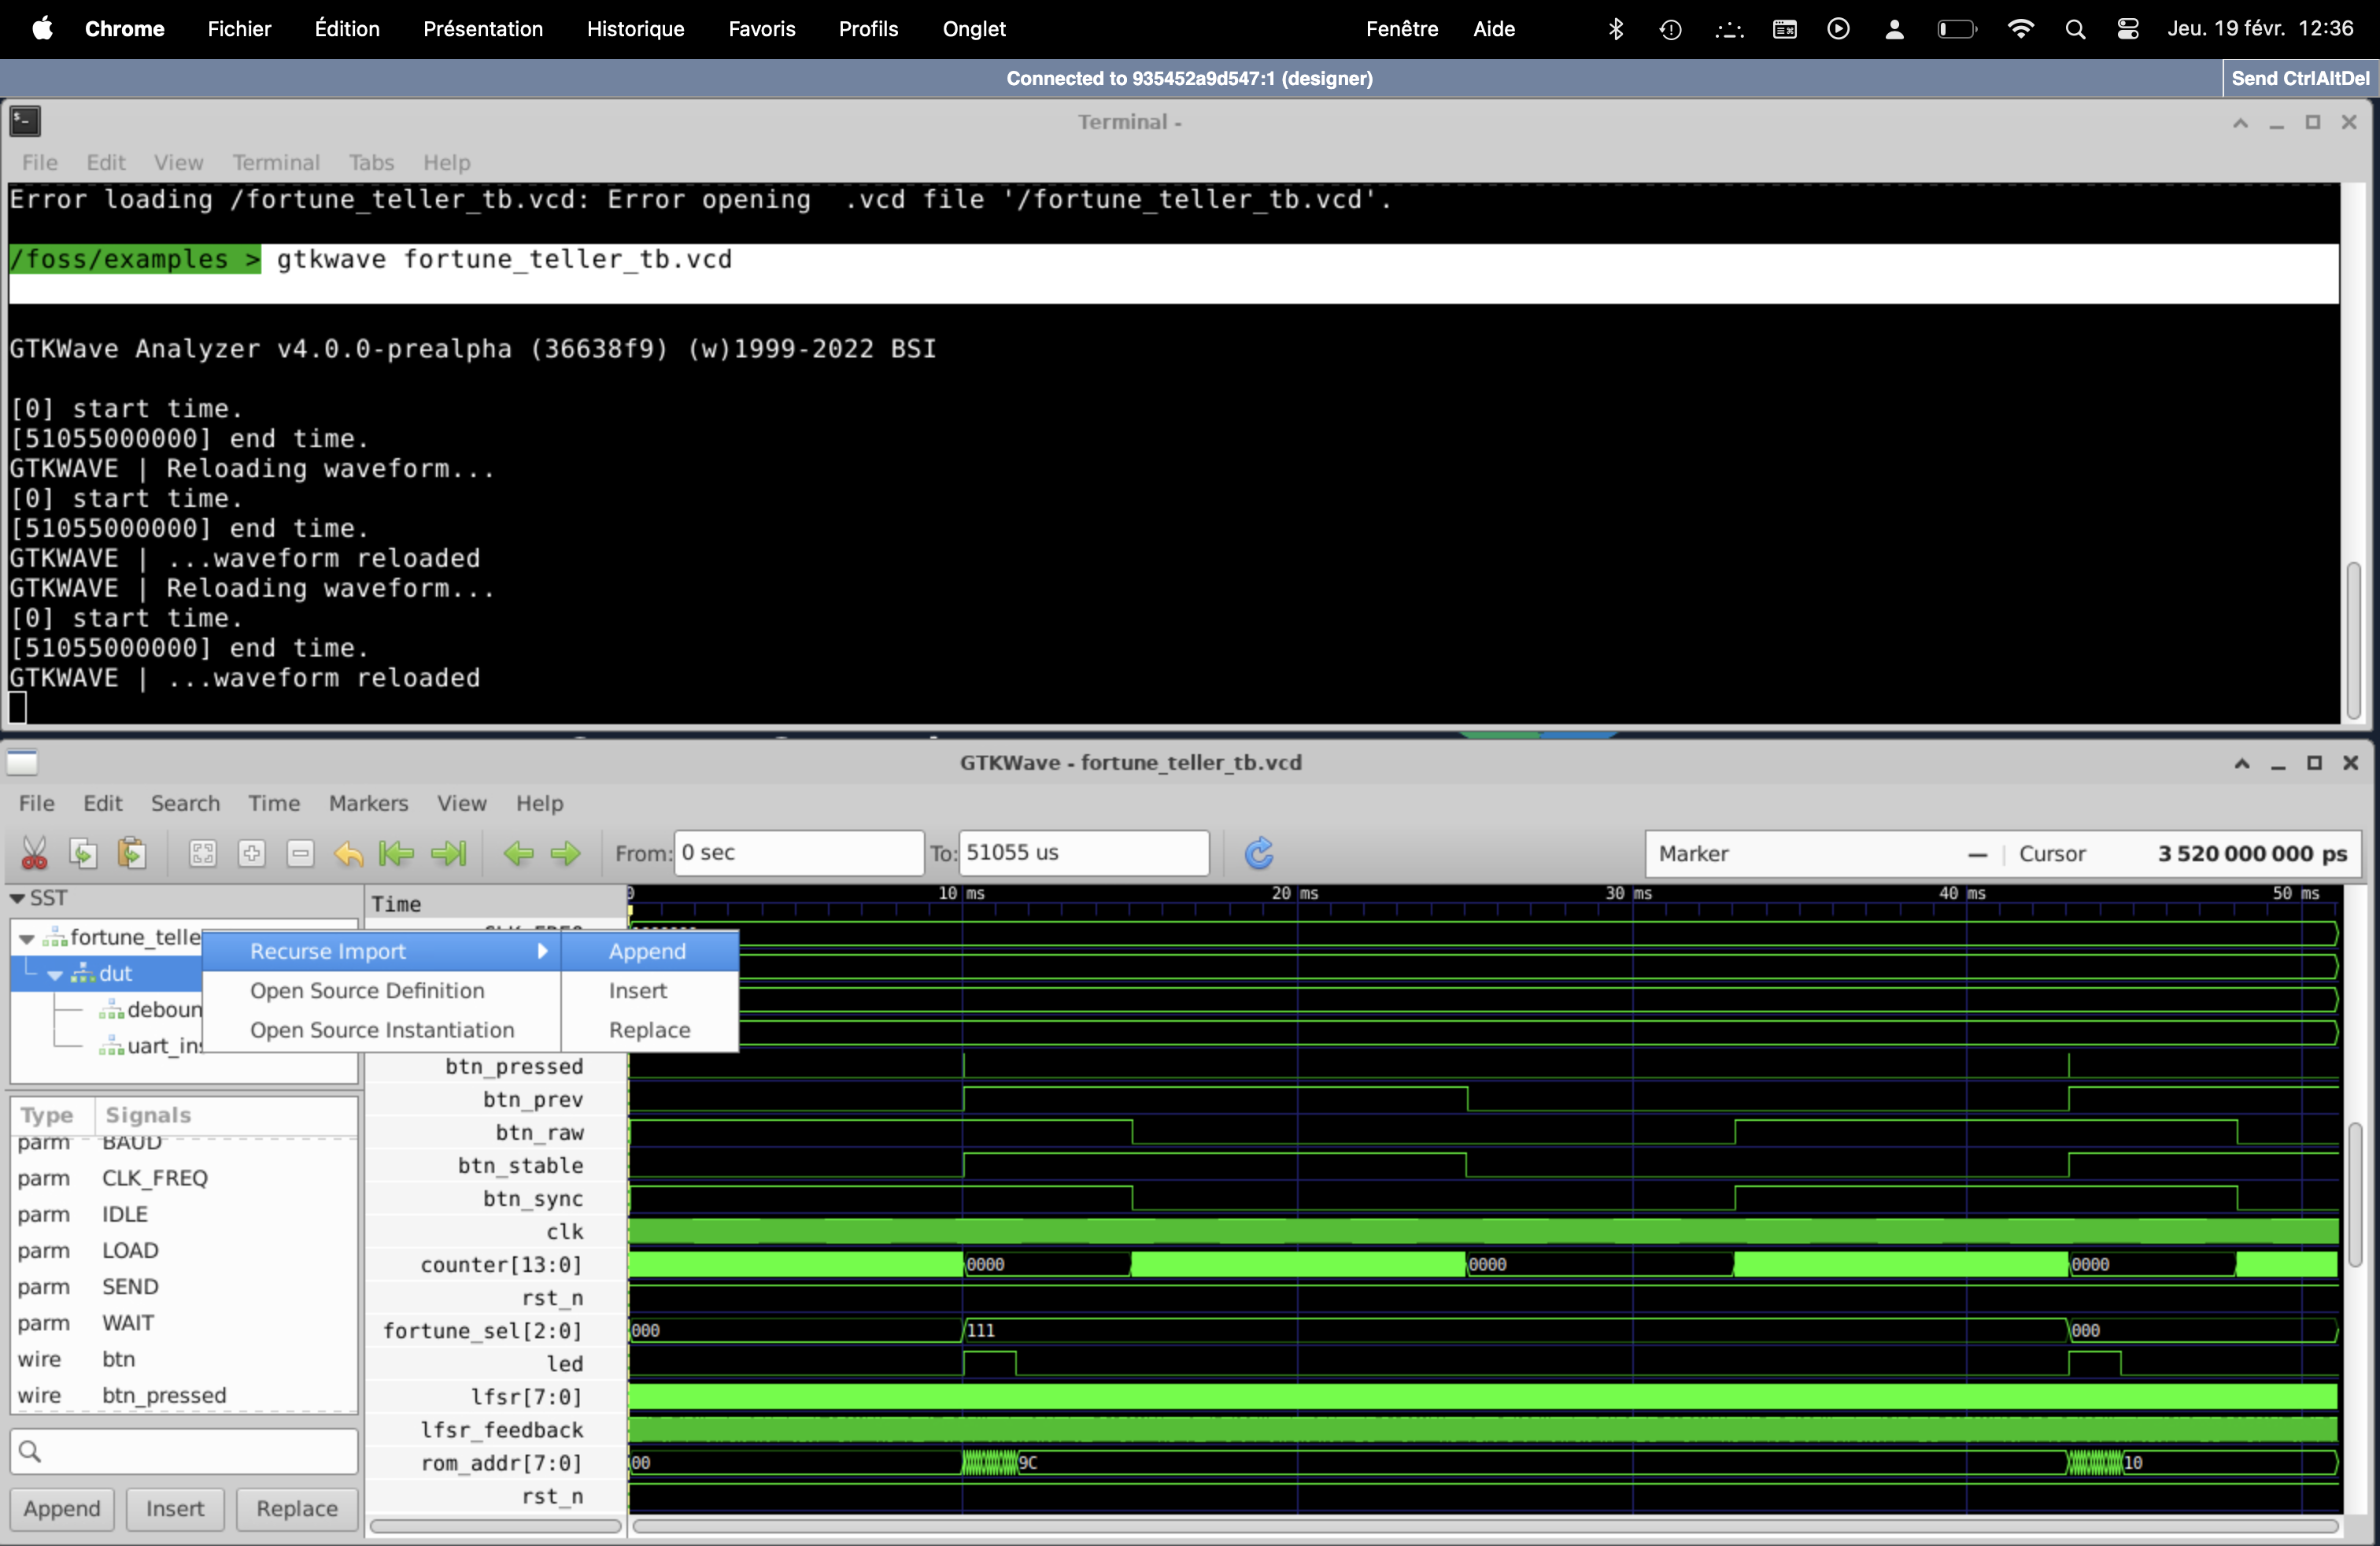Click the Copy traces toolbar icon
The image size is (2380, 1546).
tap(83, 853)
